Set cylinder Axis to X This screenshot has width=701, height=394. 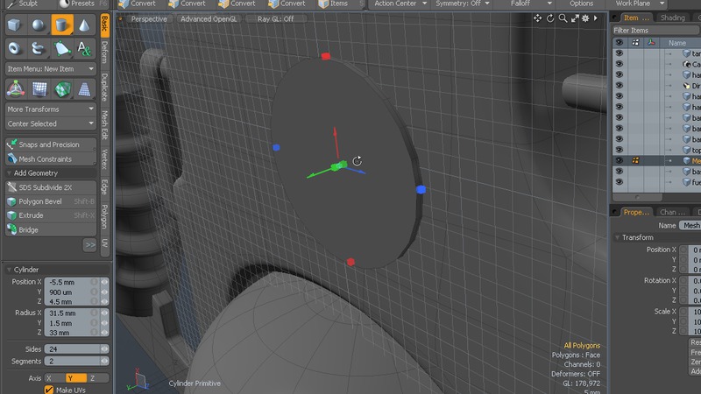pos(49,378)
